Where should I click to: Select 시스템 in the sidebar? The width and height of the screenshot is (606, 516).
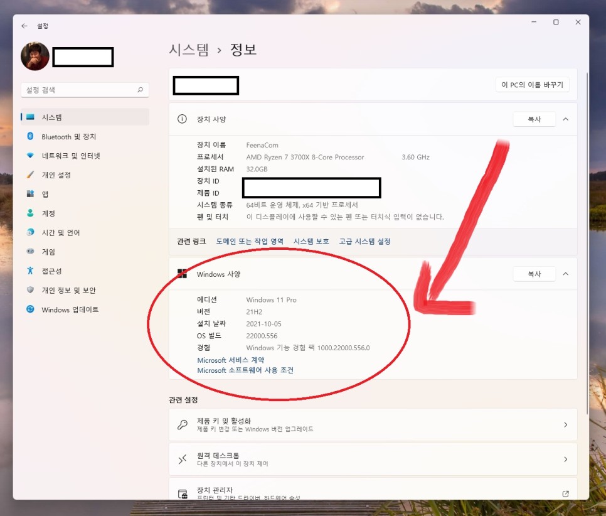tap(85, 117)
